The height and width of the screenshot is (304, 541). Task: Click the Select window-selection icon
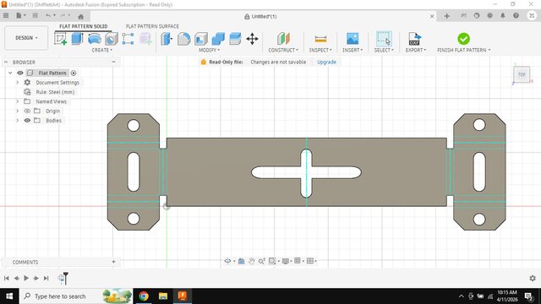[384, 39]
